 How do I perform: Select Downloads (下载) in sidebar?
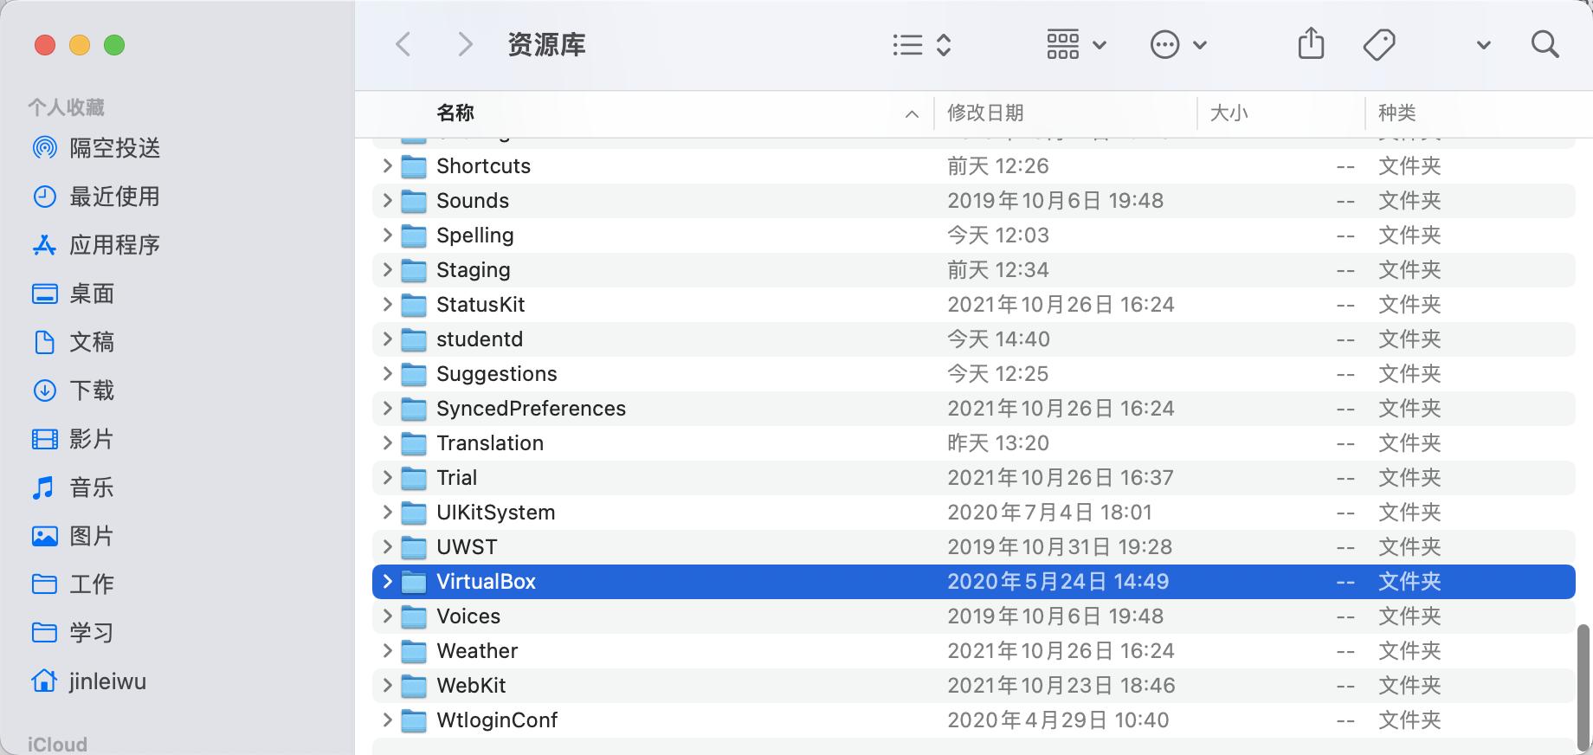74,390
